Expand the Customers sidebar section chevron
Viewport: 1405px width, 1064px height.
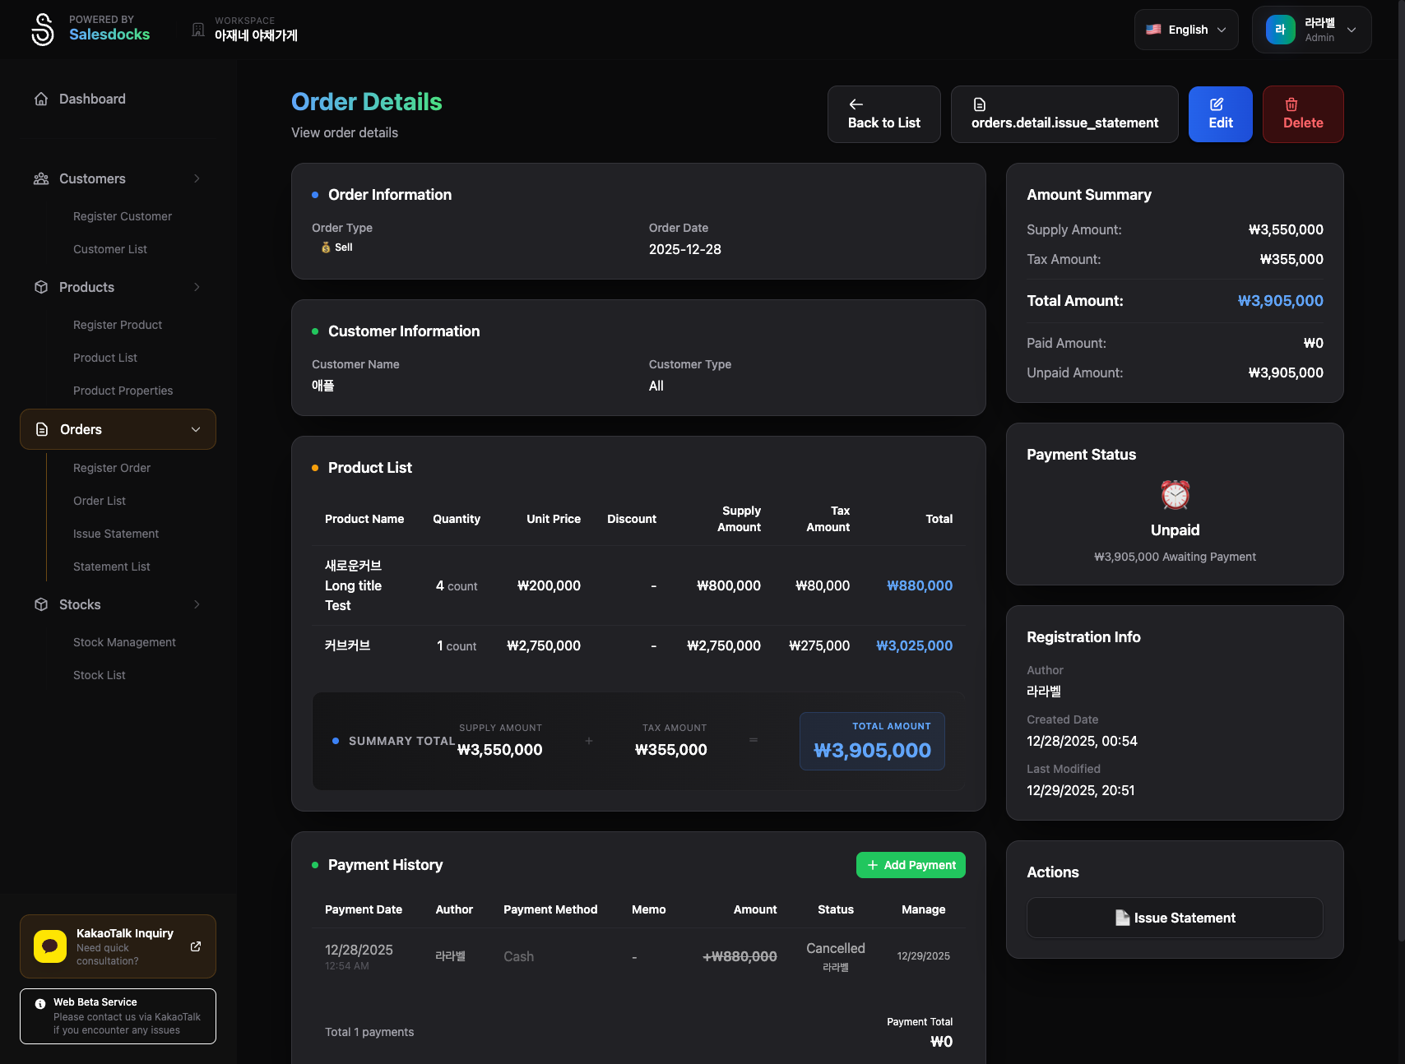point(196,178)
